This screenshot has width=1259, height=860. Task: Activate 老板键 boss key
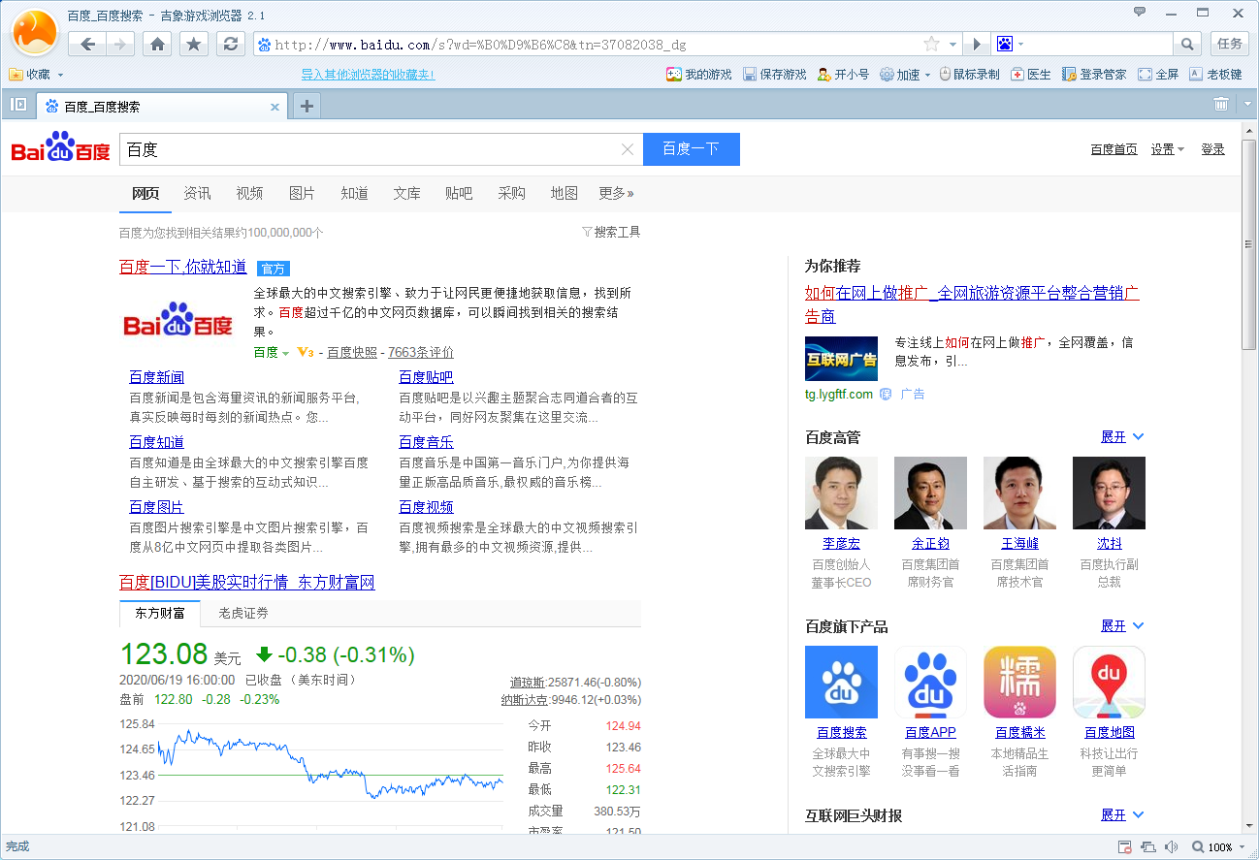(1215, 75)
